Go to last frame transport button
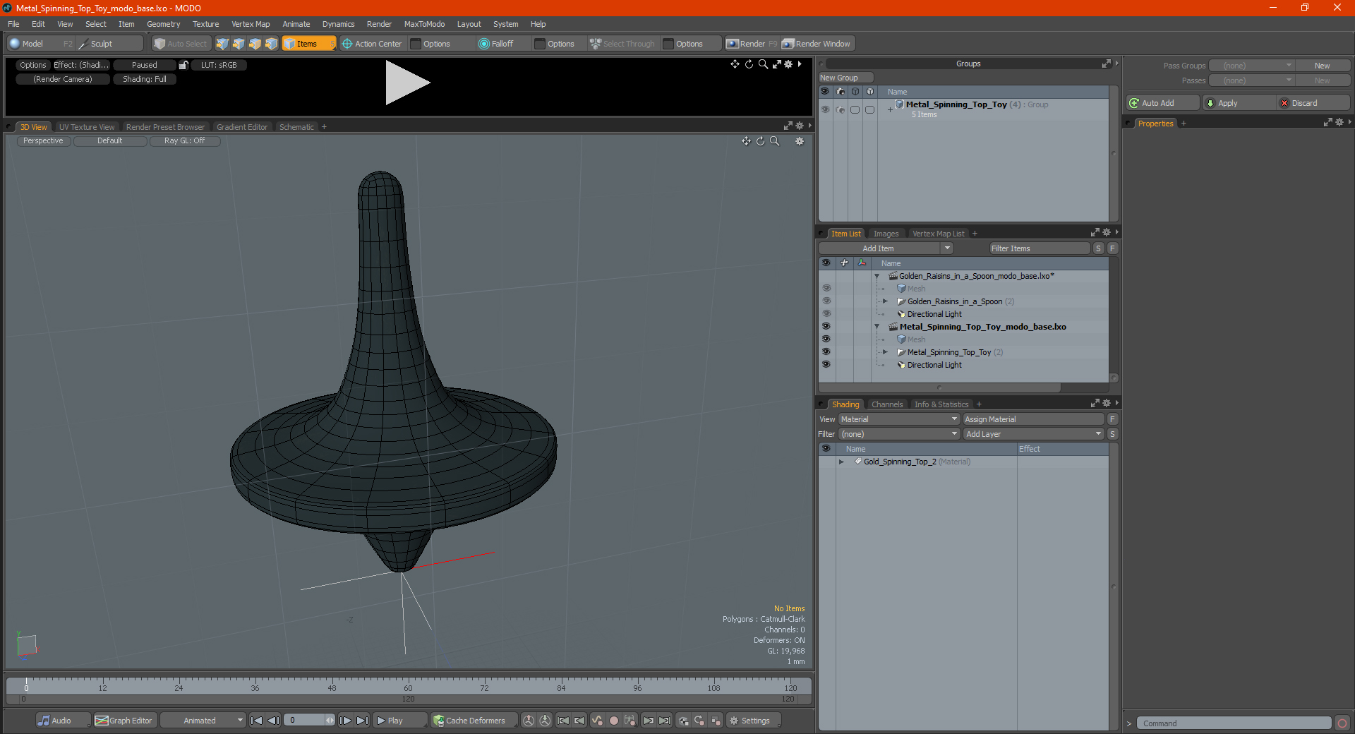 [362, 721]
